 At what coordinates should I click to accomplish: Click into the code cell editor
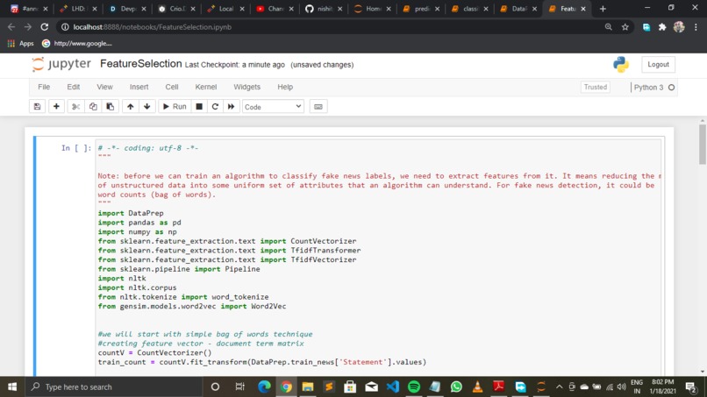coord(378,257)
